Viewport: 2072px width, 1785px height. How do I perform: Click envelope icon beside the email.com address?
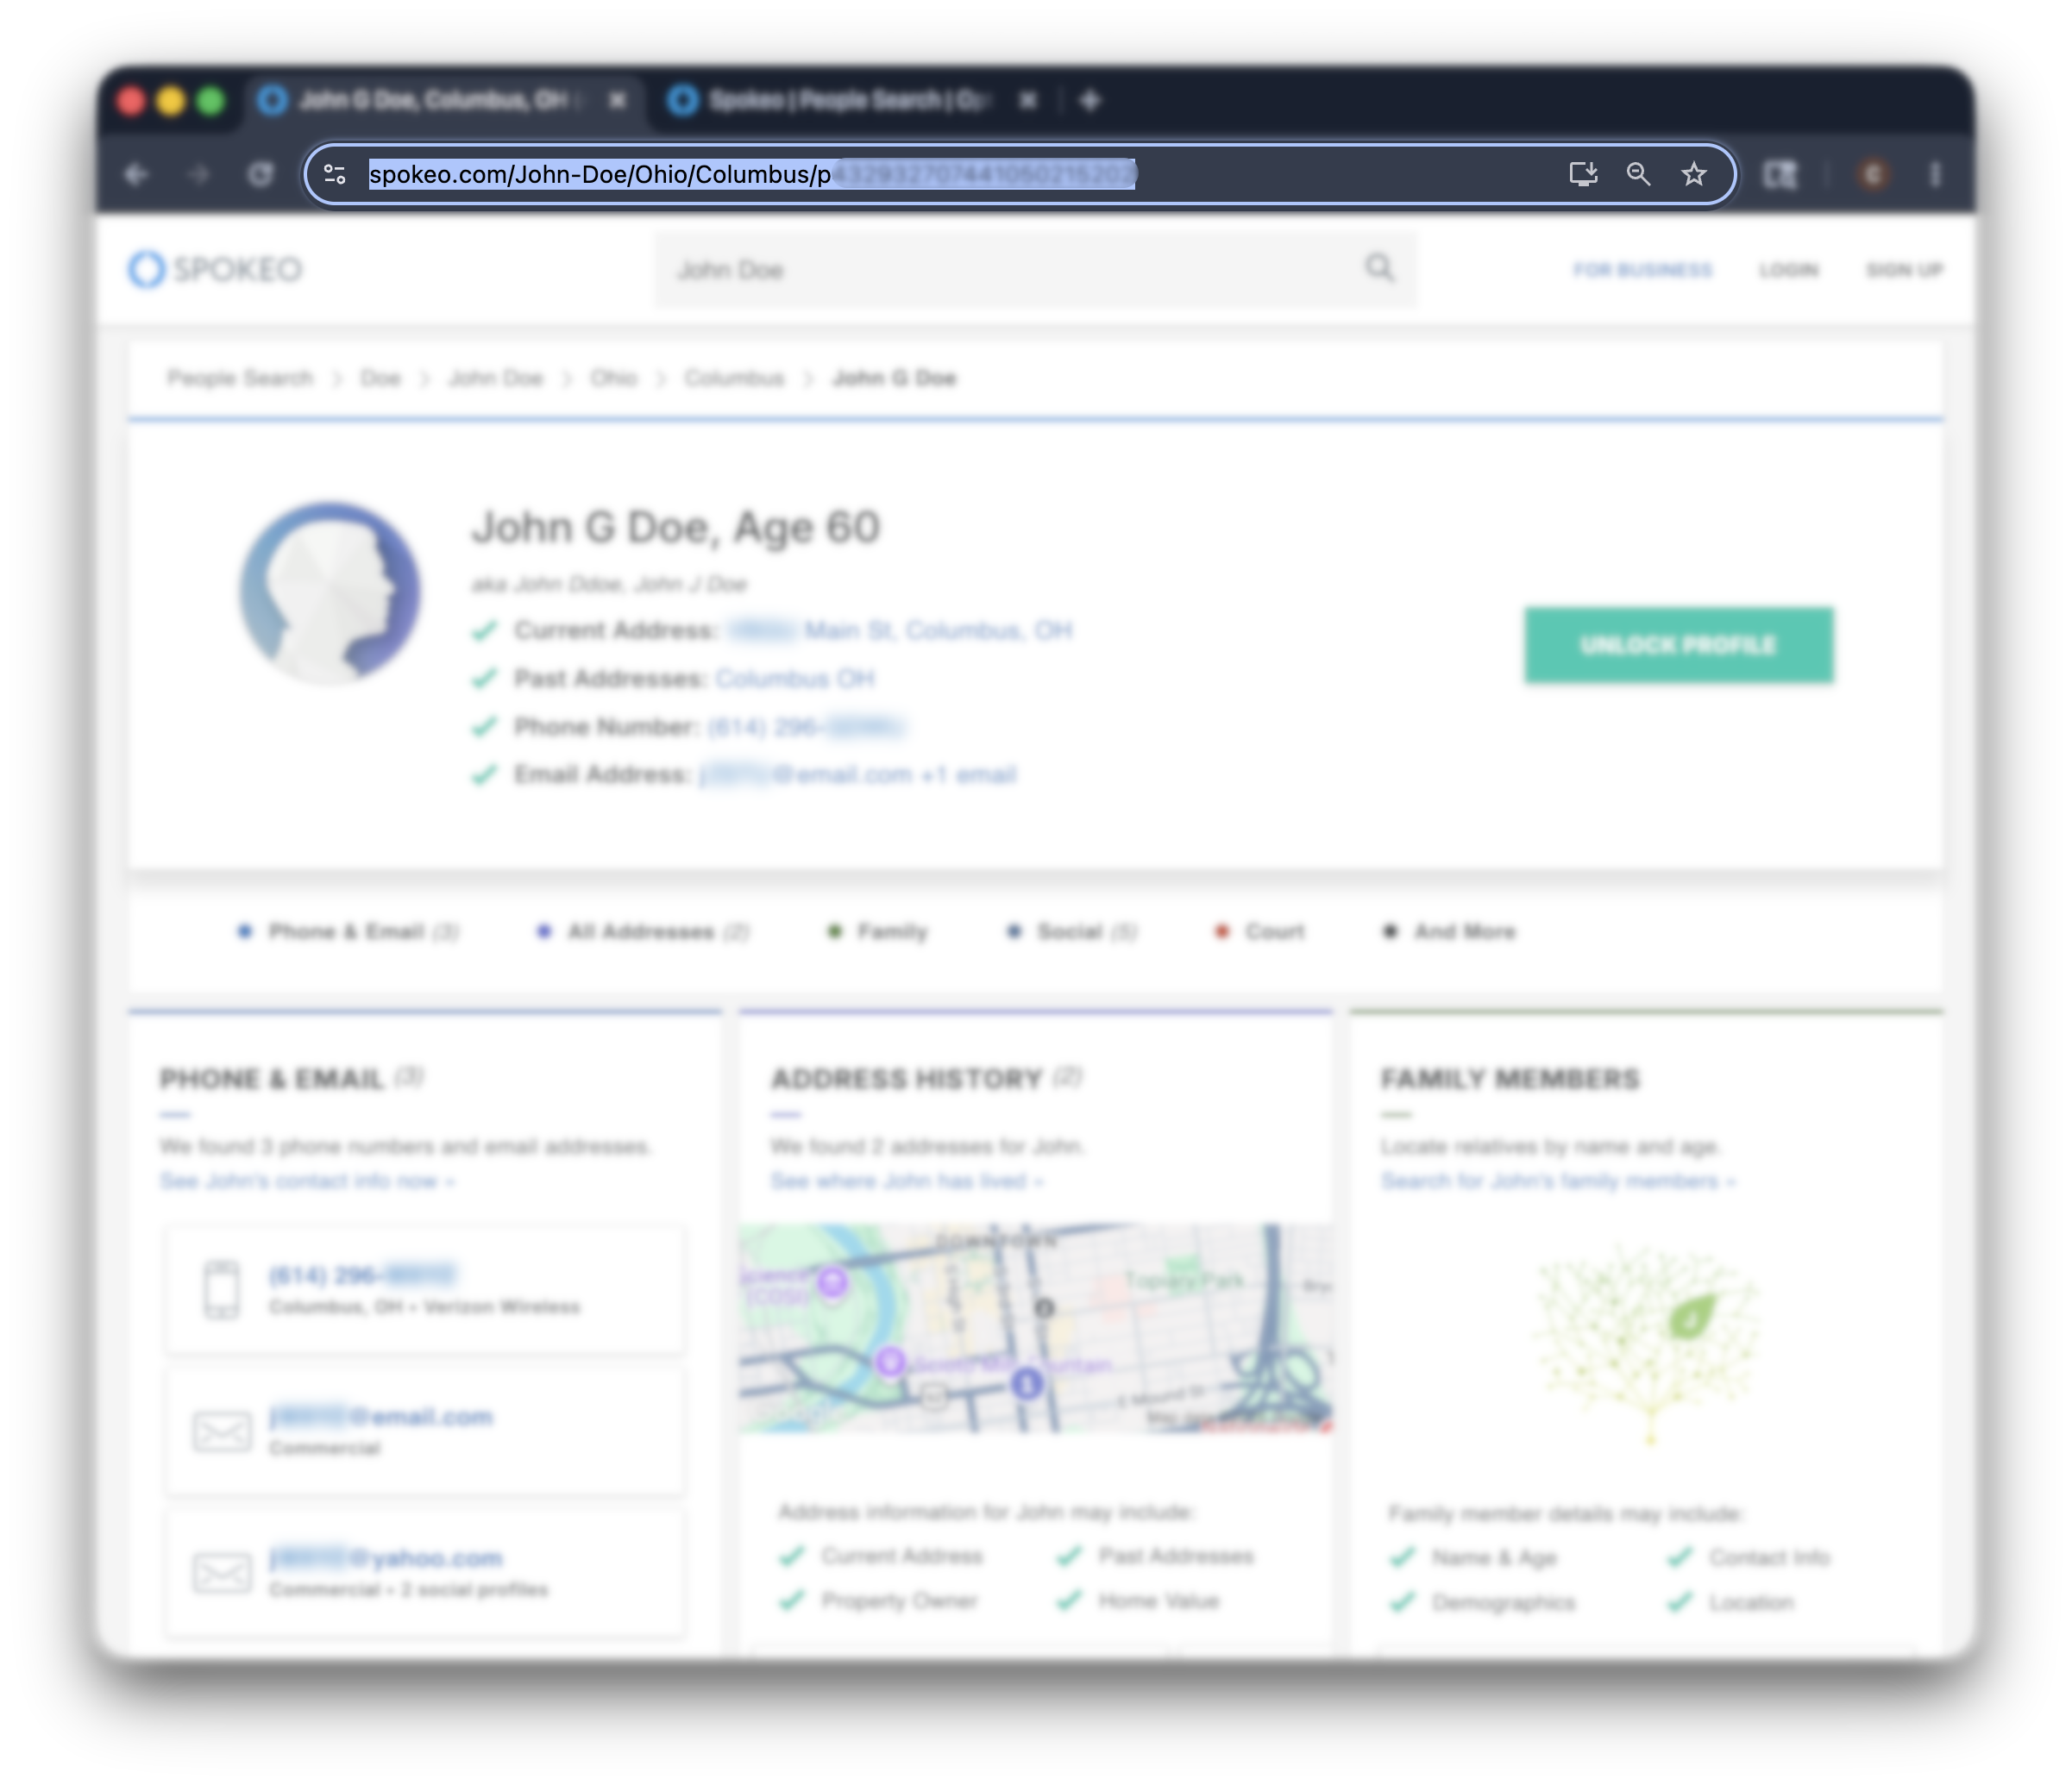(x=222, y=1431)
